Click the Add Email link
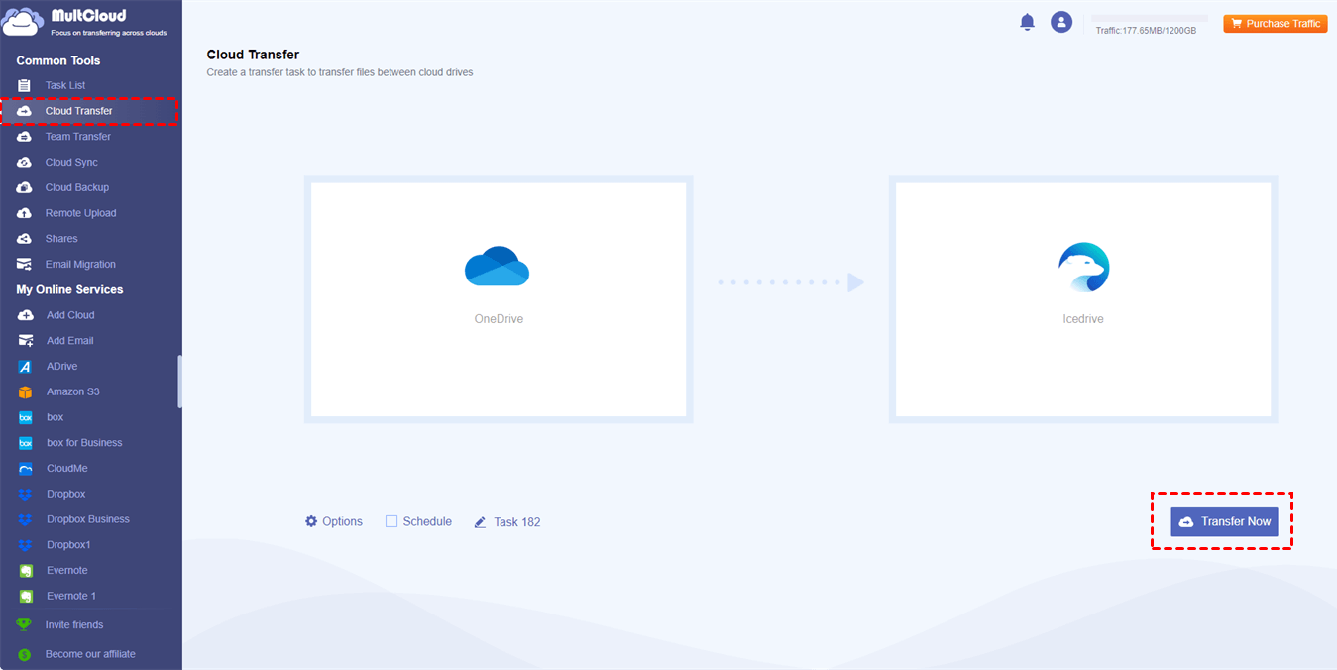Image resolution: width=1337 pixels, height=670 pixels. (70, 341)
